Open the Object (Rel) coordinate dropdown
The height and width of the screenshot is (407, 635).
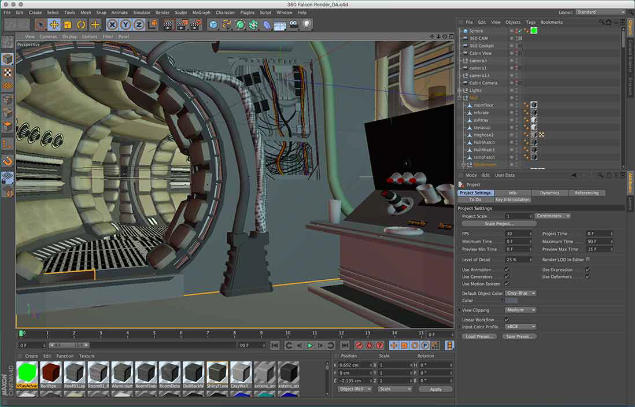[355, 389]
